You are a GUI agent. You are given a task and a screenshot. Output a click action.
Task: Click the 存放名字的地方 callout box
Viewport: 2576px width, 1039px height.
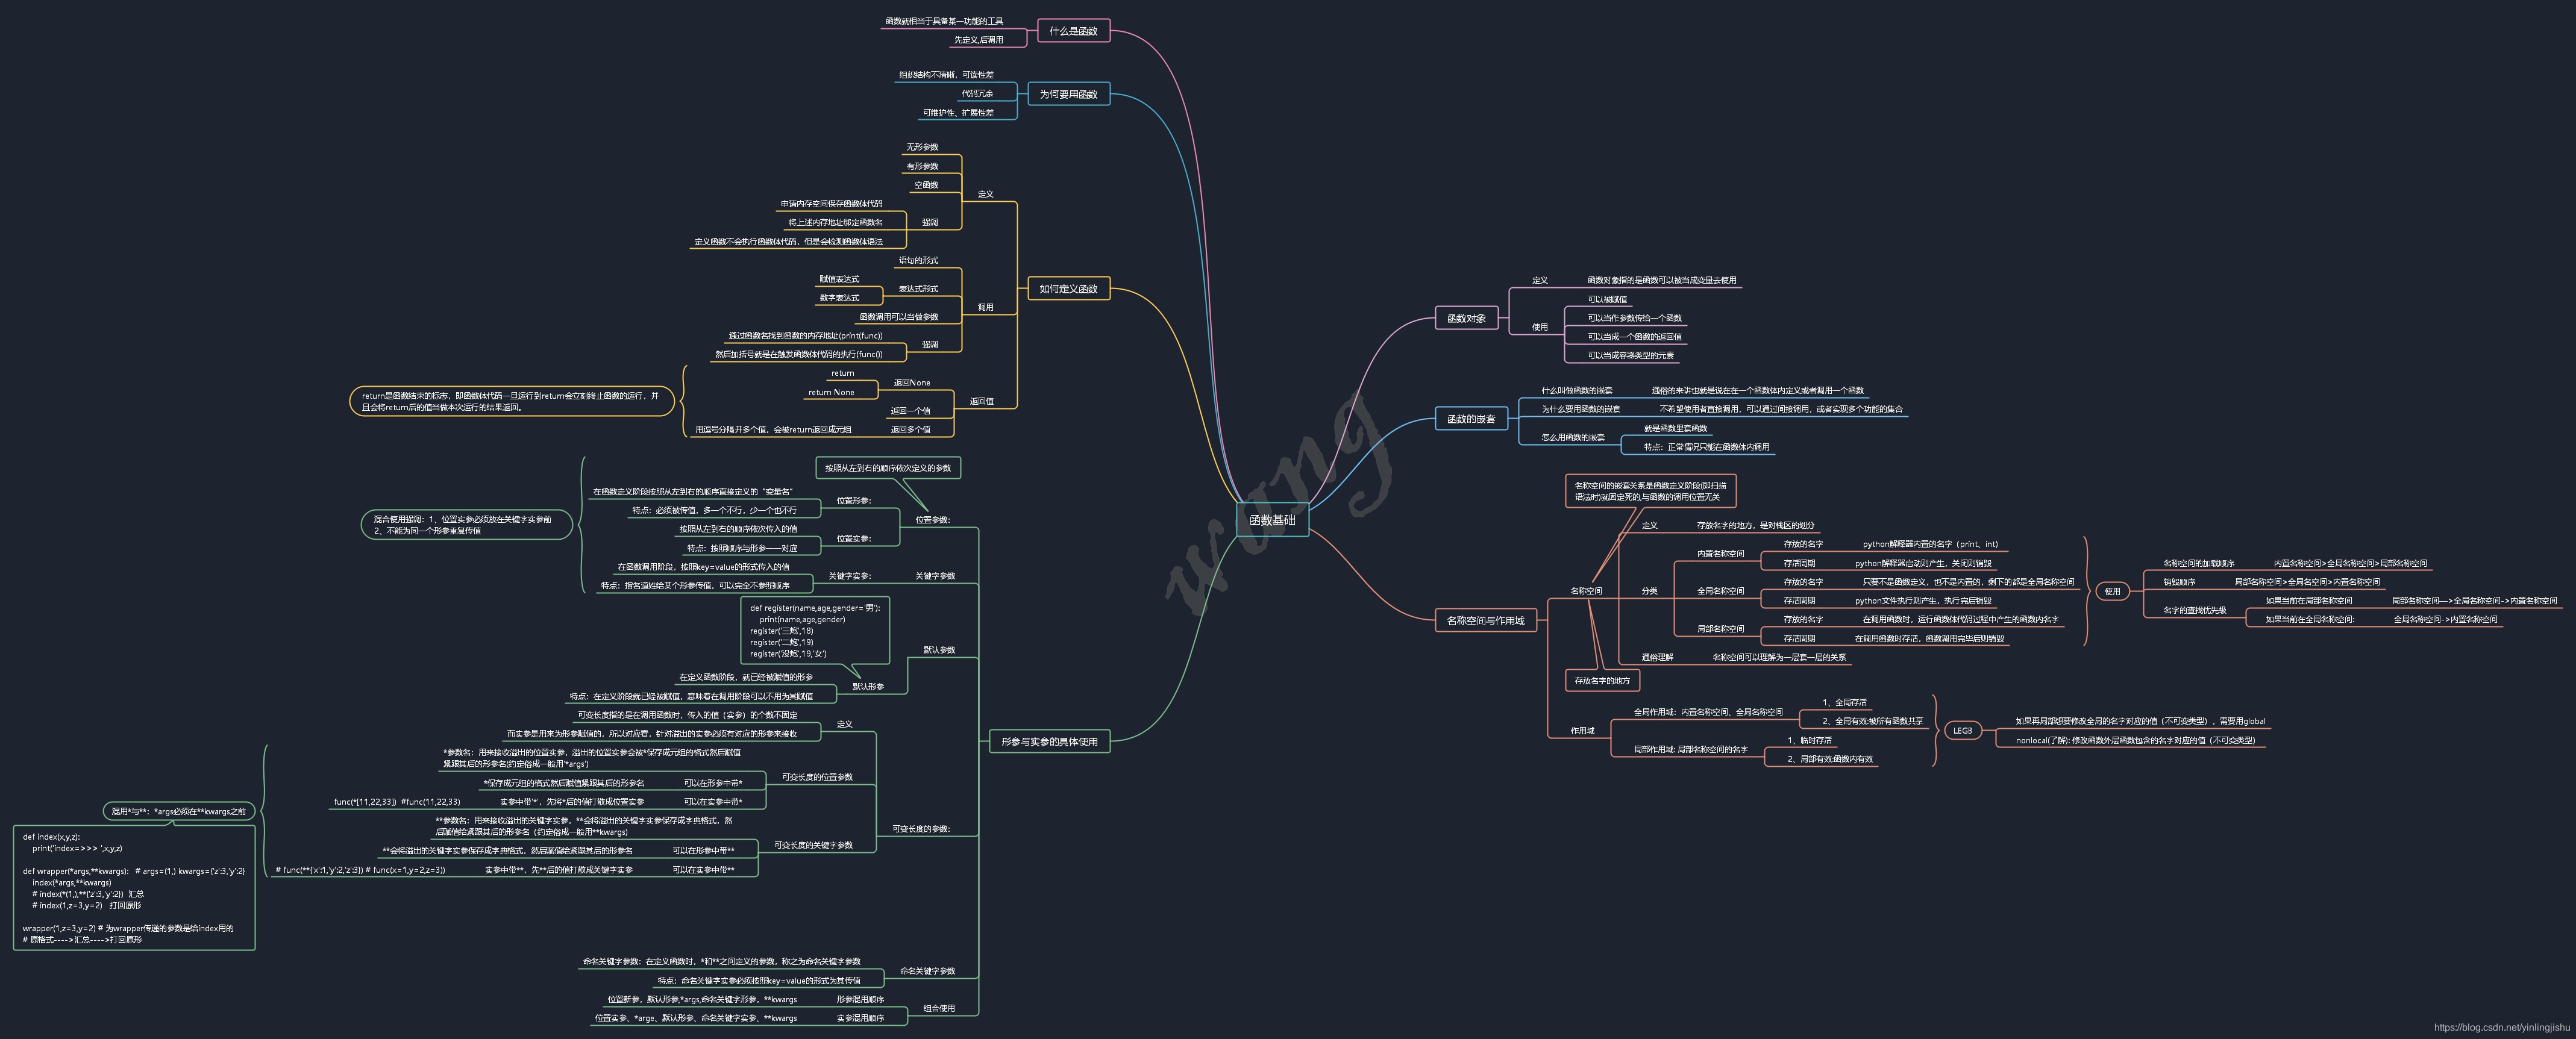tap(1602, 681)
